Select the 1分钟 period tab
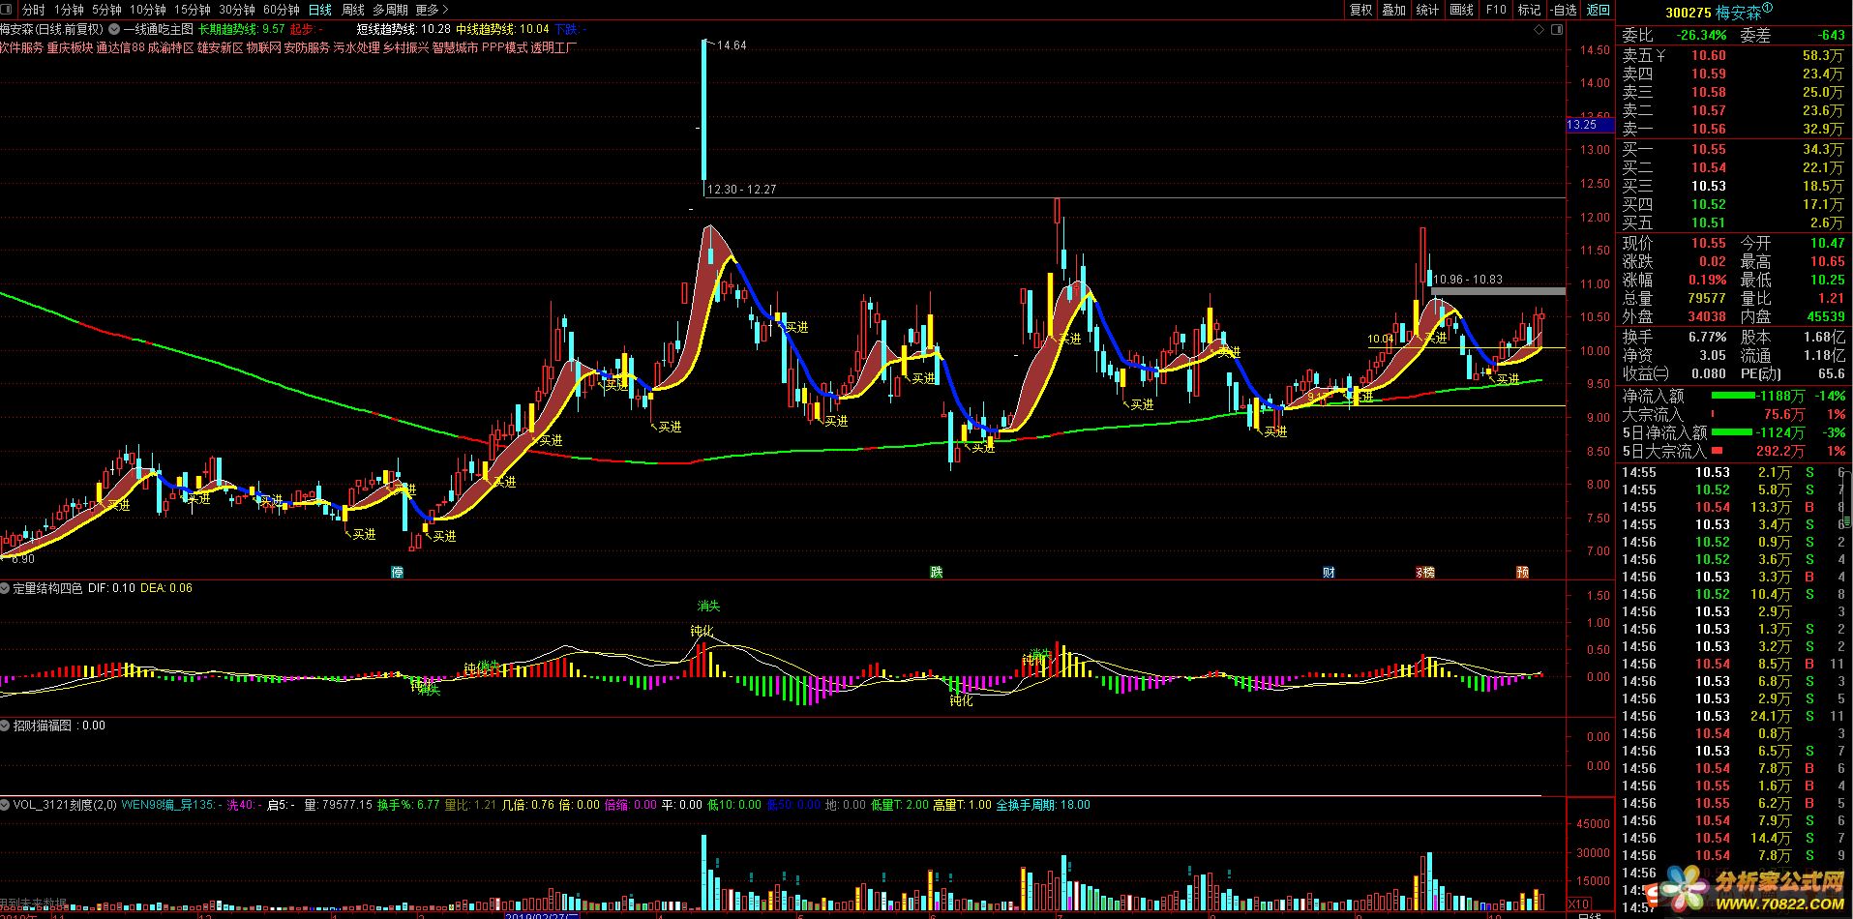The height and width of the screenshot is (919, 1853). point(69,10)
